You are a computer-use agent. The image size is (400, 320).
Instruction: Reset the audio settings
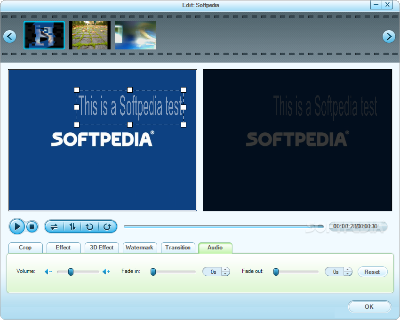372,272
